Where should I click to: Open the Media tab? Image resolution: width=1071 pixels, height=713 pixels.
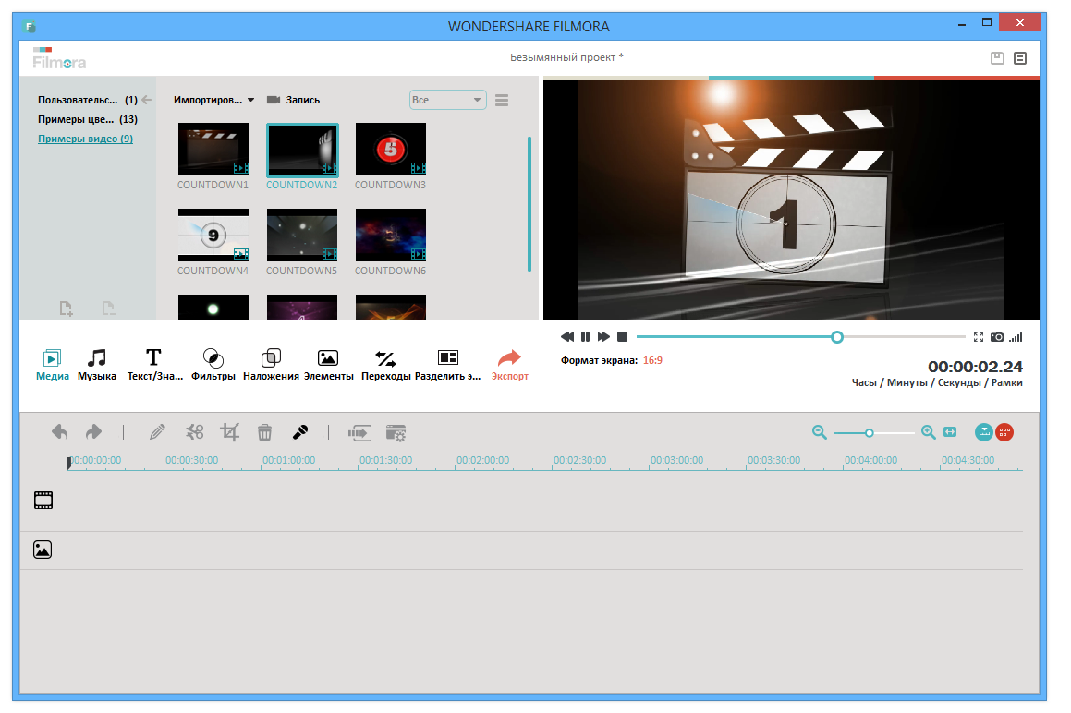52,365
